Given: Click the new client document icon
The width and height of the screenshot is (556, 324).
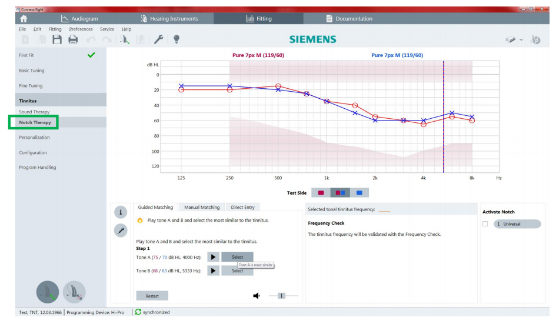Looking at the screenshot, I should [x=25, y=39].
